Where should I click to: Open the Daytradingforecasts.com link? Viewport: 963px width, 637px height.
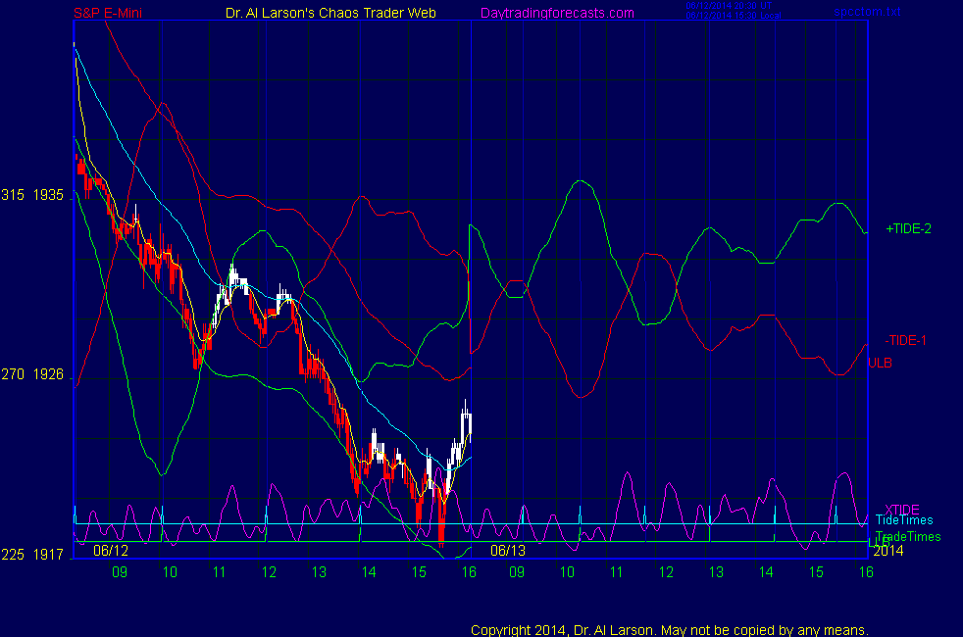coord(556,13)
